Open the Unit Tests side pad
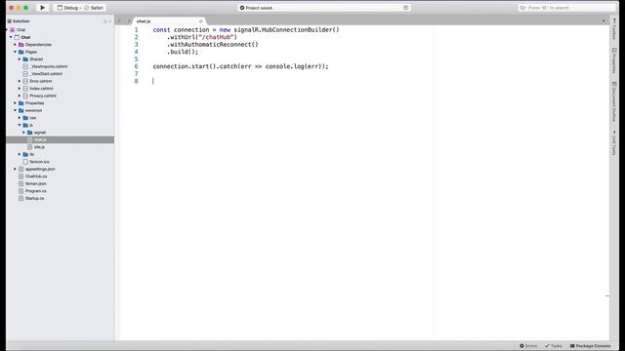This screenshot has height=351, width=625. pyautogui.click(x=614, y=142)
